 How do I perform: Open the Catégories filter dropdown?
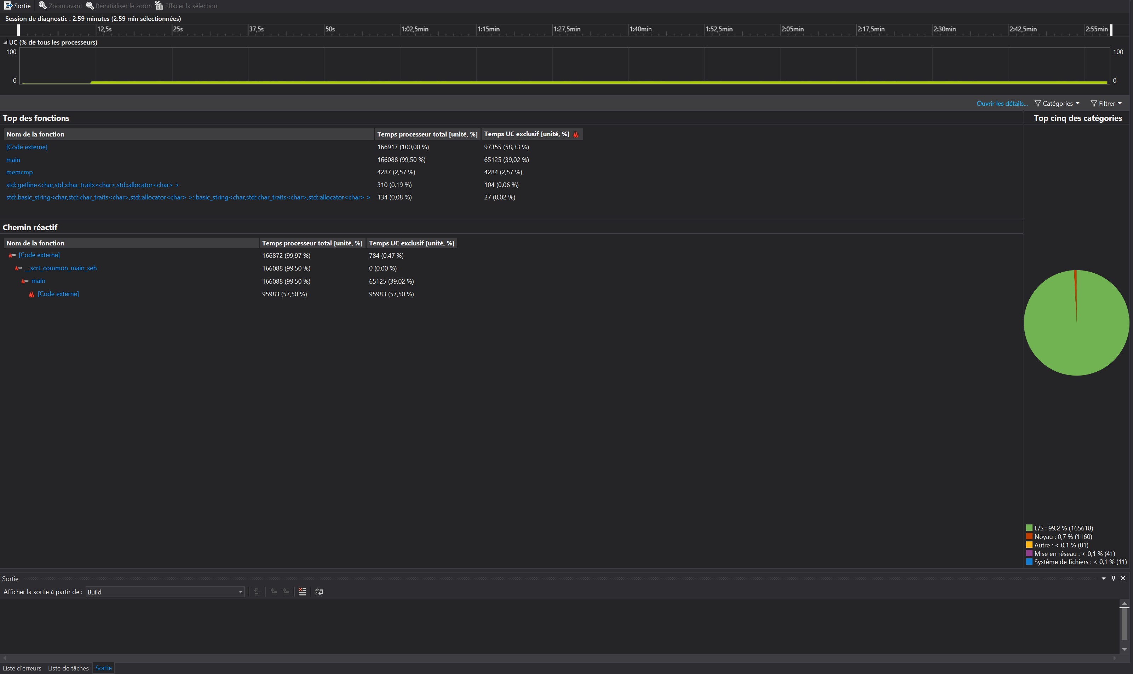pos(1057,104)
